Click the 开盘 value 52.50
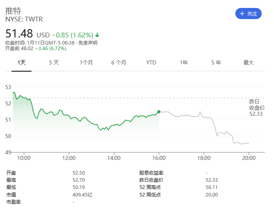The width and height of the screenshot is (274, 210). click(x=78, y=173)
